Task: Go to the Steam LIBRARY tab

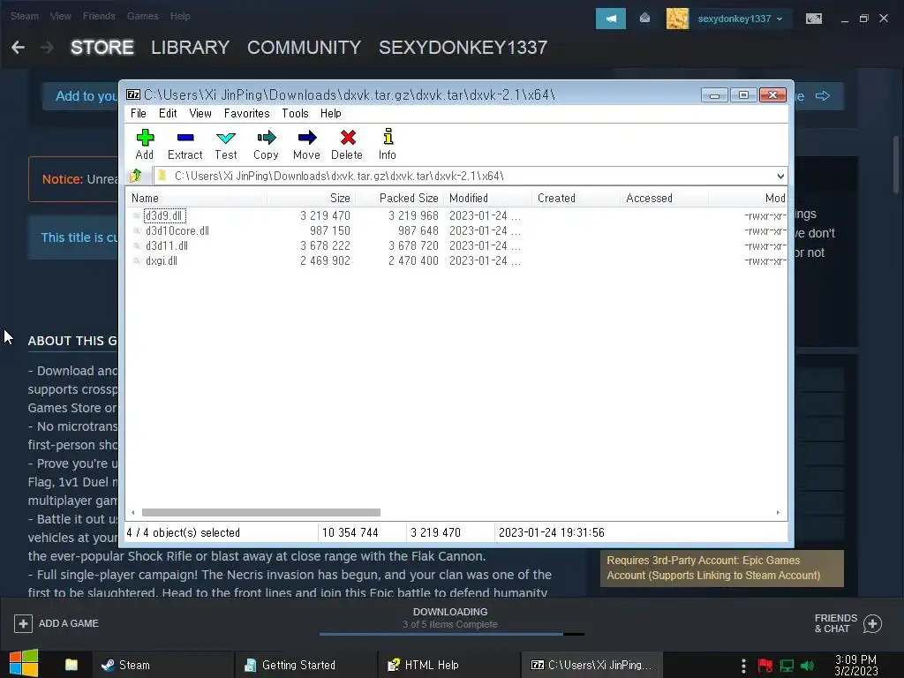Action: [x=191, y=48]
